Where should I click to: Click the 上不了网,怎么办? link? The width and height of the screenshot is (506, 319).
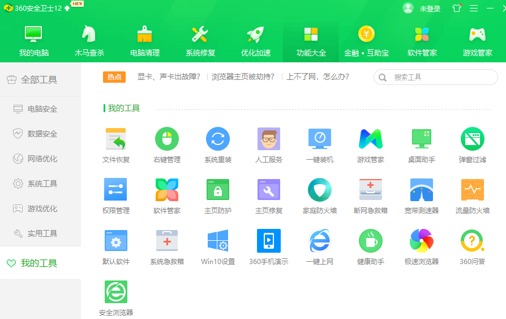pos(318,77)
